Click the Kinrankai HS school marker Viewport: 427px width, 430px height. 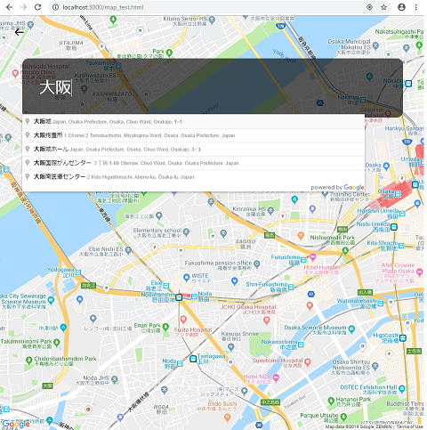coord(270,211)
